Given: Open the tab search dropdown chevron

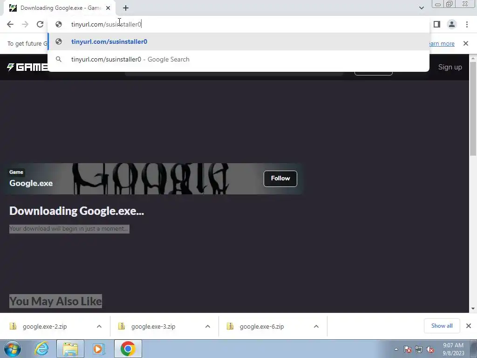Looking at the screenshot, I should [421, 8].
